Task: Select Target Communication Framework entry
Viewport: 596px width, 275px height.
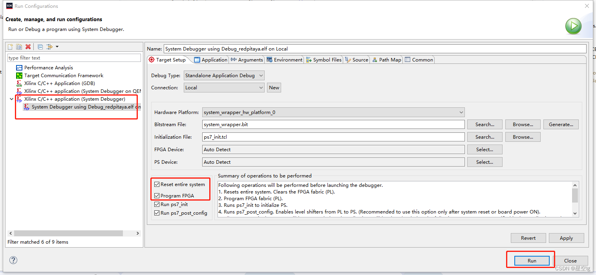Action: click(x=60, y=75)
